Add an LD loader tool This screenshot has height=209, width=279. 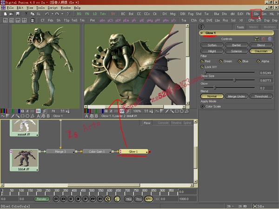click(x=95, y=14)
